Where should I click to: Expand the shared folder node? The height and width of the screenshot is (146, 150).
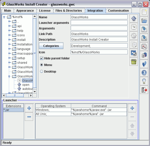[x=9, y=62]
